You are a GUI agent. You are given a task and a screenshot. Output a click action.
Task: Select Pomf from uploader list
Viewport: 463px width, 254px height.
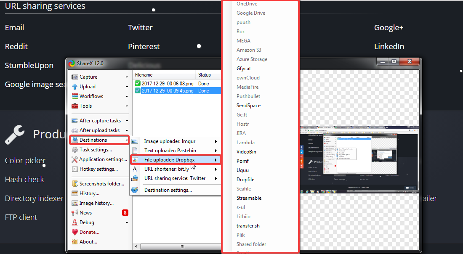point(242,161)
